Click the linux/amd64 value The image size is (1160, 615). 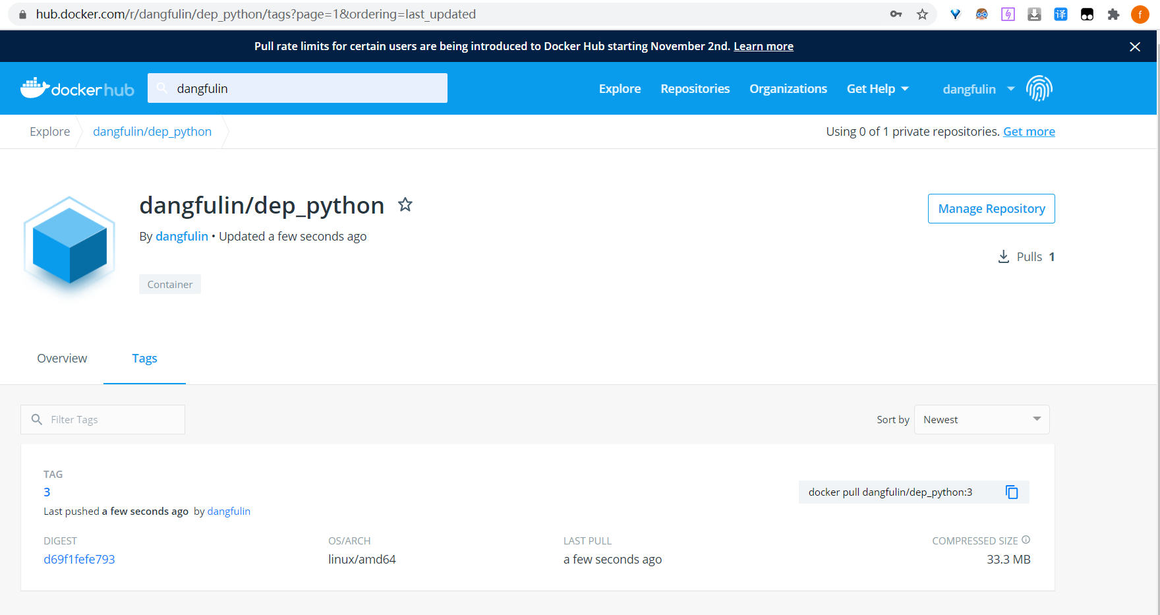[x=362, y=560]
